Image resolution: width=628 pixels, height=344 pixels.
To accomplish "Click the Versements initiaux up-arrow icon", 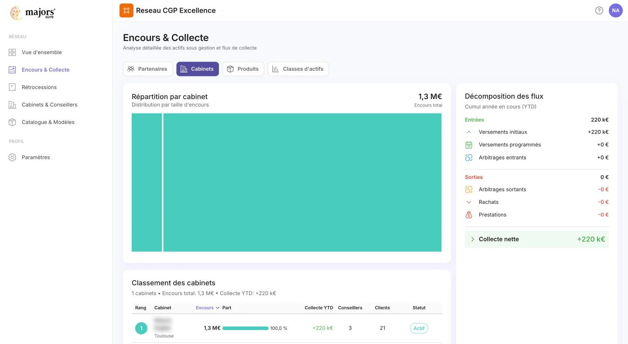I will point(469,132).
